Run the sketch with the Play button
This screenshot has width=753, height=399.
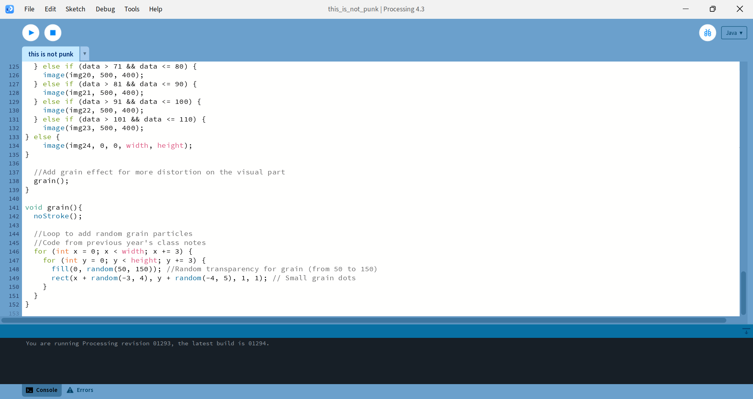pos(31,33)
